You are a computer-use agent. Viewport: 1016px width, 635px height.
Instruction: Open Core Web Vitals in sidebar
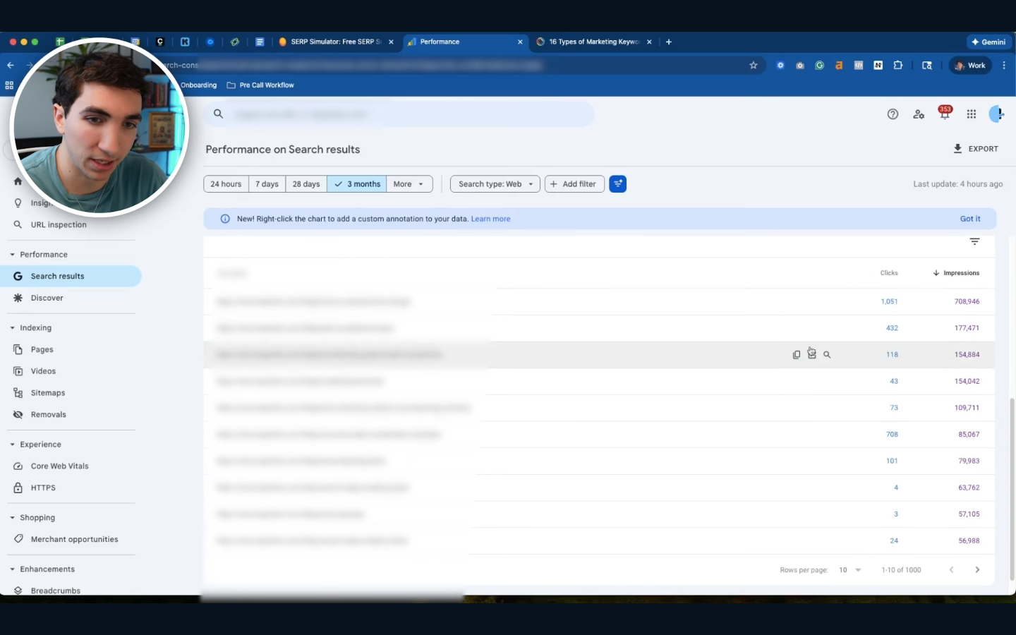[x=59, y=466]
